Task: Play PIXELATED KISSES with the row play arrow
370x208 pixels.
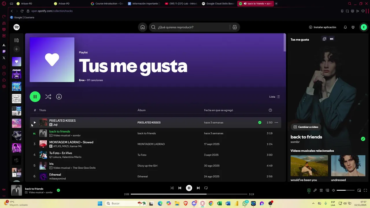Action: tap(34, 122)
